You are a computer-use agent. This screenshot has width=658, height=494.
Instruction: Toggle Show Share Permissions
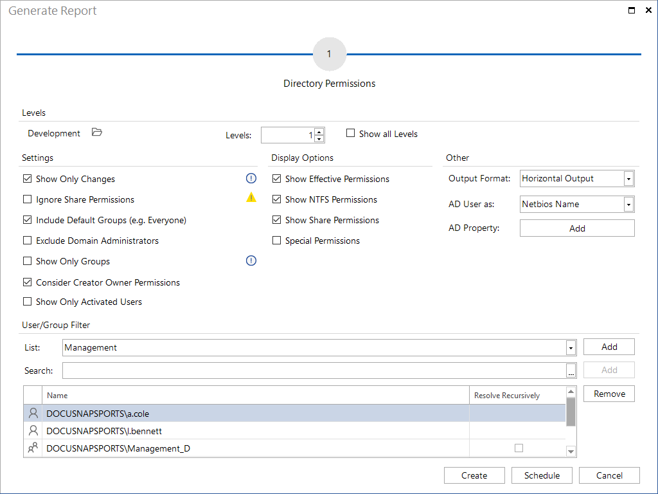(x=276, y=220)
